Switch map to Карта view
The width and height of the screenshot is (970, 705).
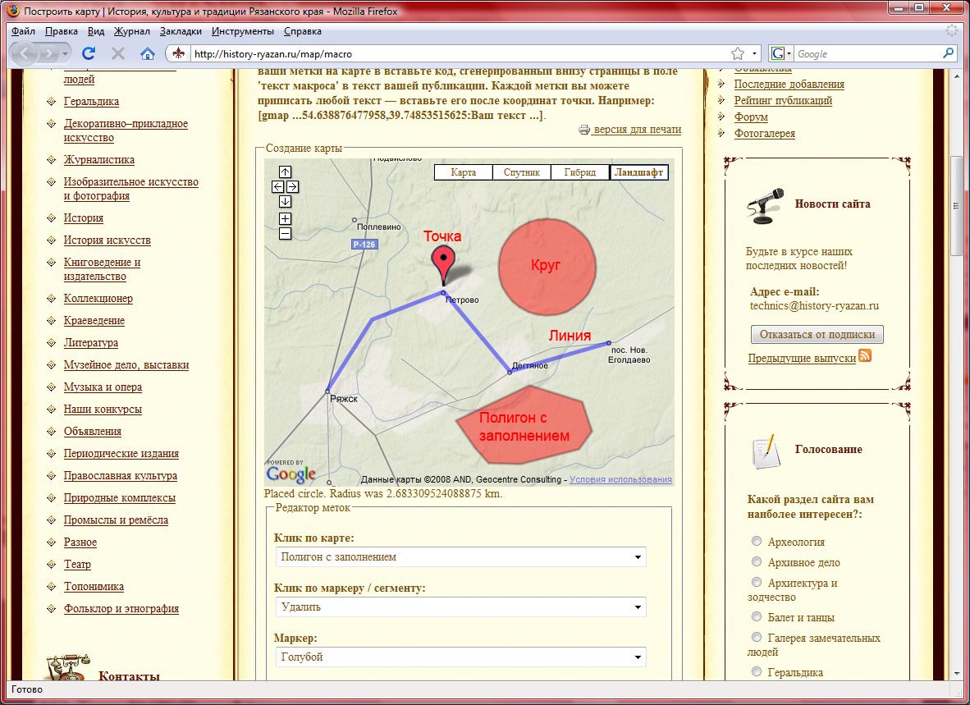click(464, 172)
